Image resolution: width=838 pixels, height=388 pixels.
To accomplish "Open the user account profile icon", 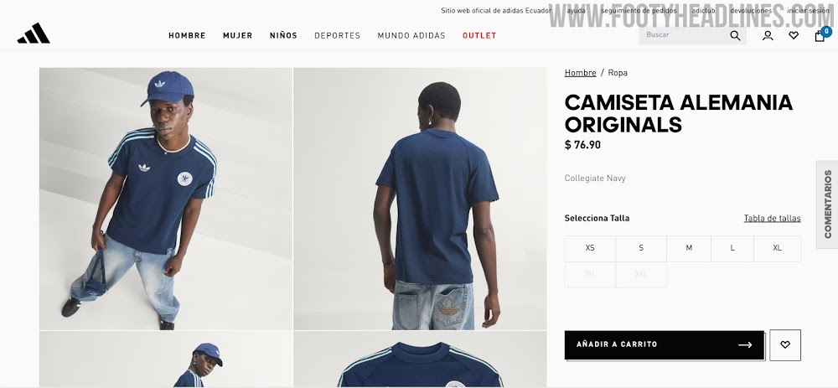I will pos(768,36).
